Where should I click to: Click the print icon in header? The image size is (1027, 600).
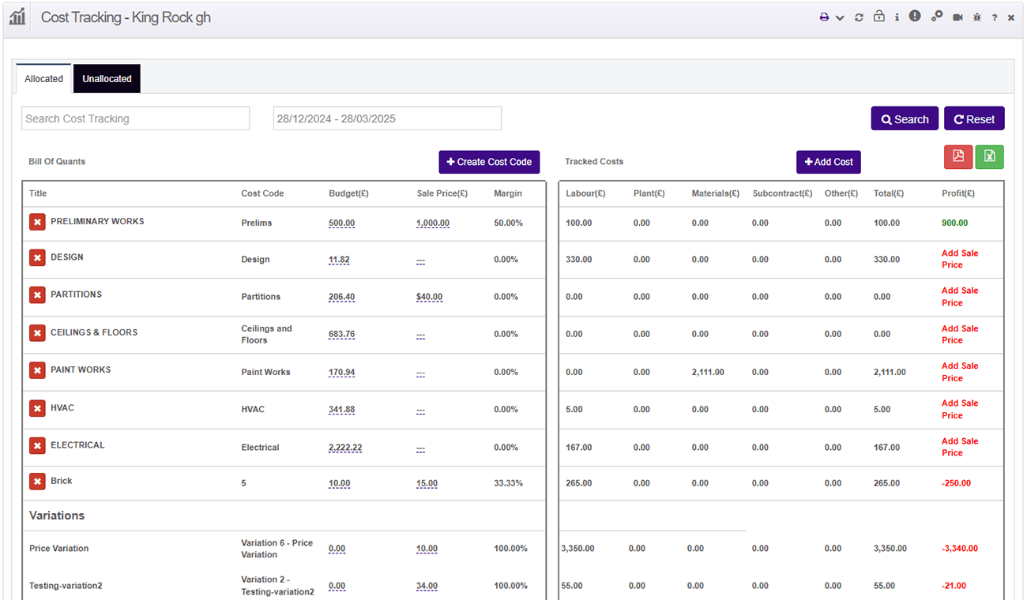tap(824, 17)
